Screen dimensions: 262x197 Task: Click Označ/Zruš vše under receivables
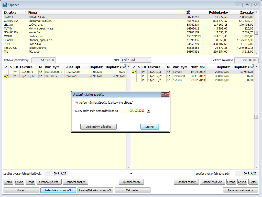(x=49, y=182)
